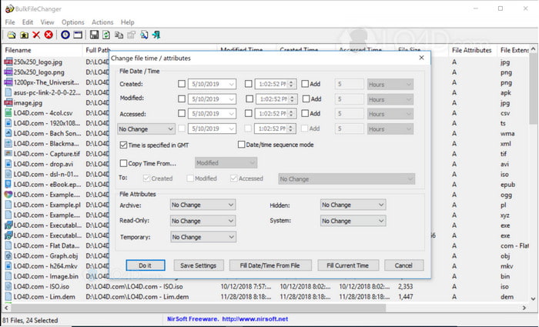Open the Change Time clock toolbar icon
This screenshot has height=327, width=539.
[65, 35]
